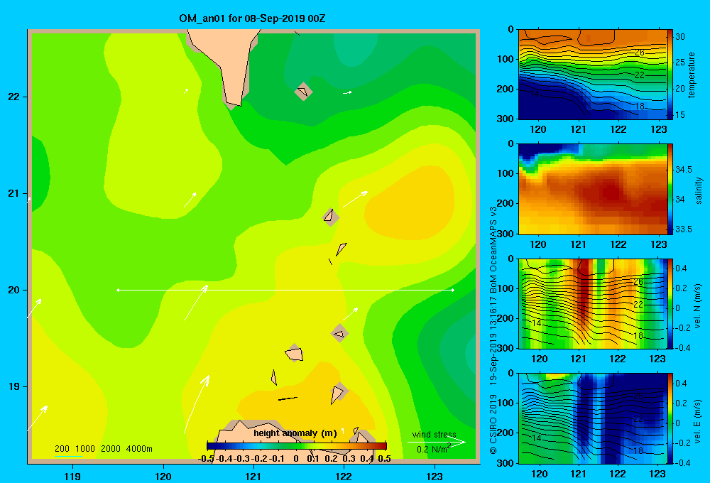Click the height anomaly color scale bar
The height and width of the screenshot is (483, 710).
coord(297,446)
